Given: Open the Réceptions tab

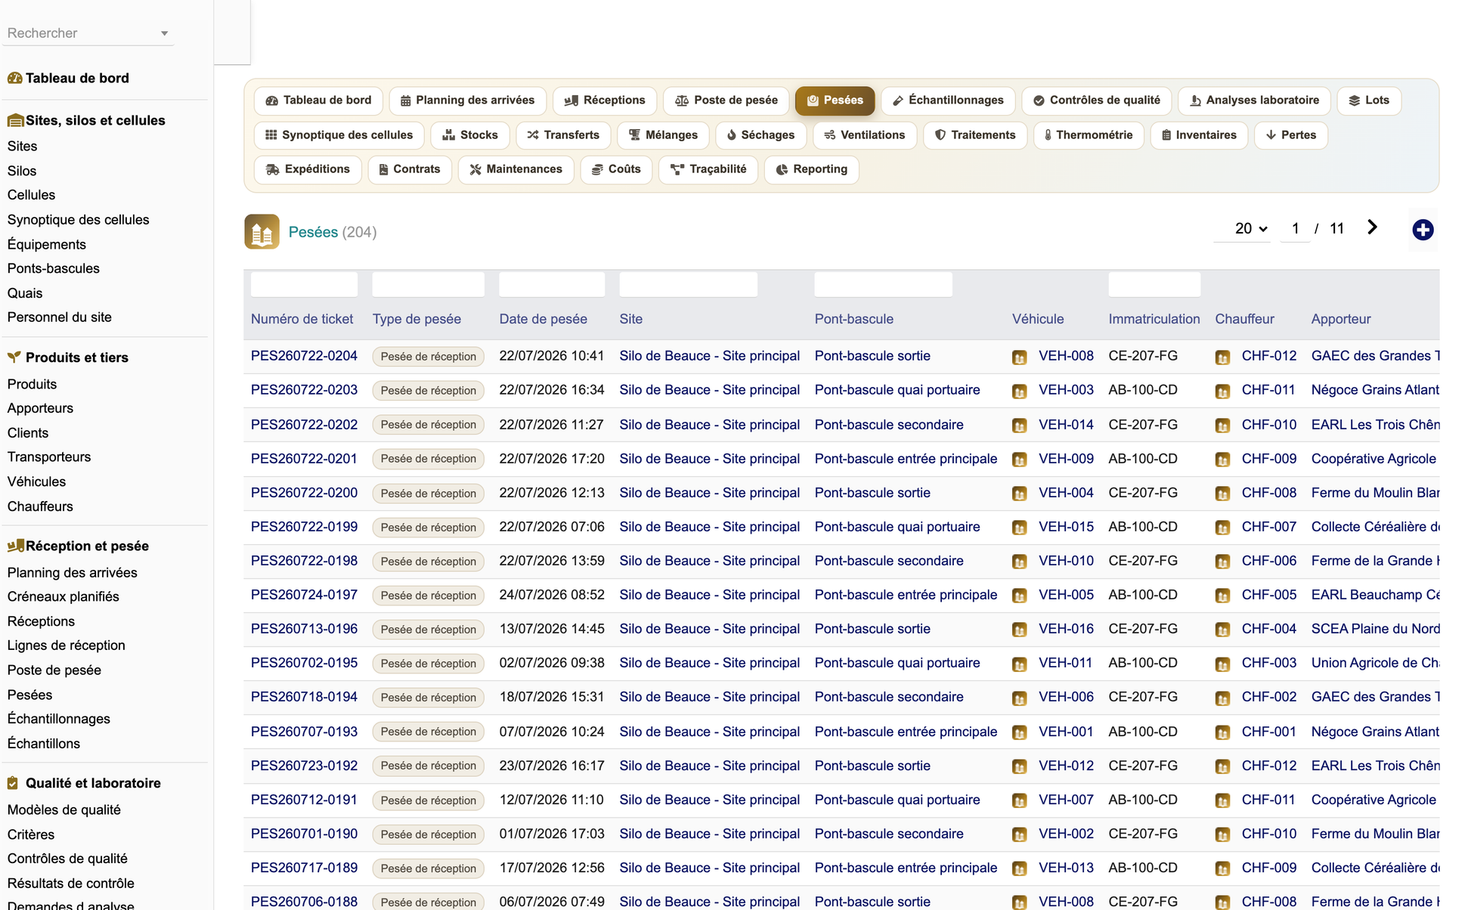Looking at the screenshot, I should [605, 101].
